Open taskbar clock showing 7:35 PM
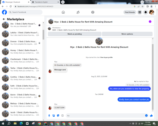Screen dimensions: 158x126 coord(148,123)
